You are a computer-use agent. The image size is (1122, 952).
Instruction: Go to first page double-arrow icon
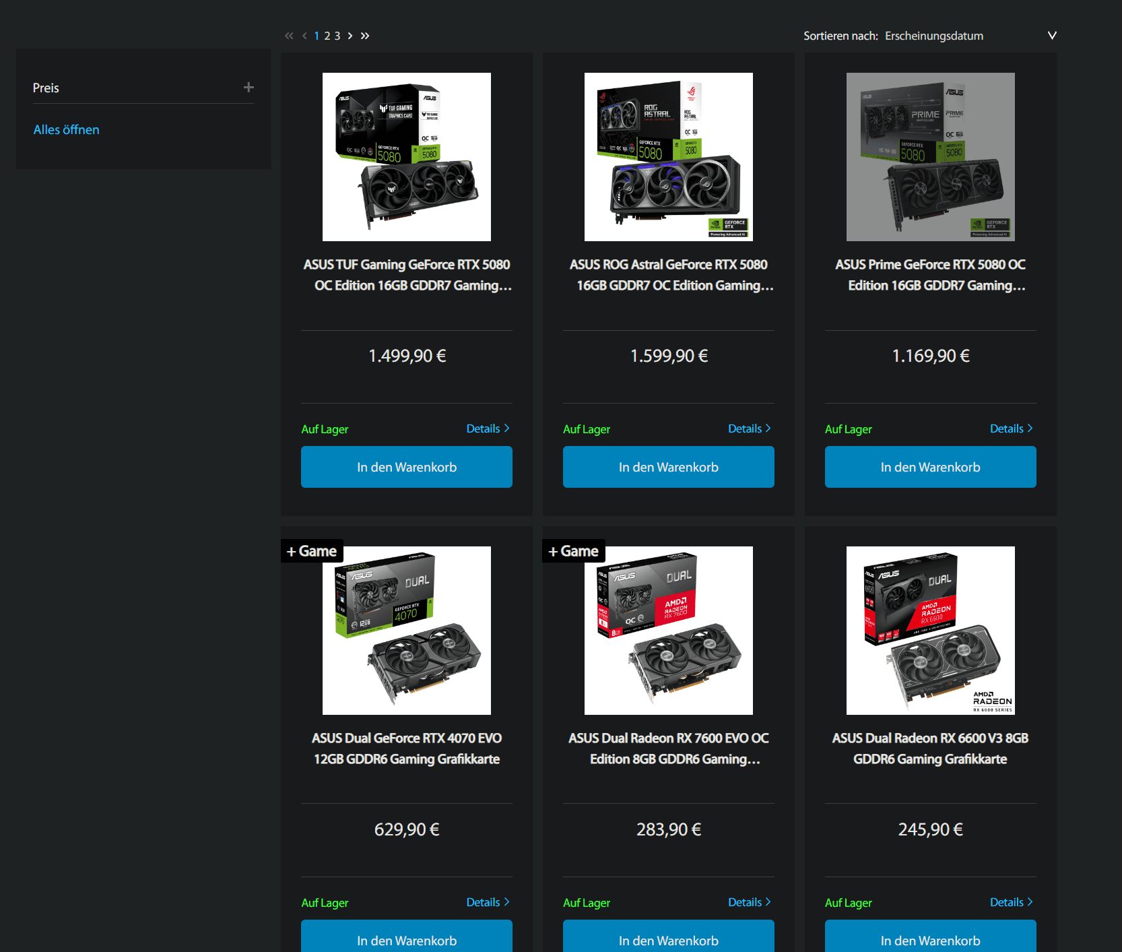click(289, 36)
